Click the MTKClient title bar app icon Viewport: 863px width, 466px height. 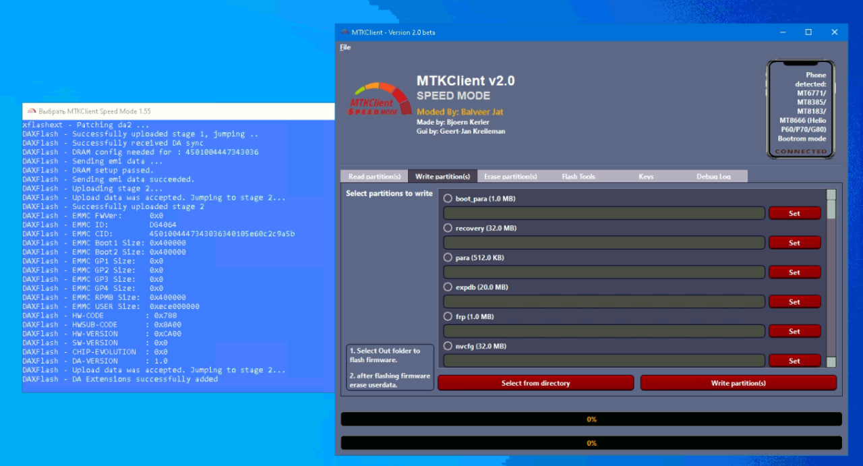(x=345, y=32)
